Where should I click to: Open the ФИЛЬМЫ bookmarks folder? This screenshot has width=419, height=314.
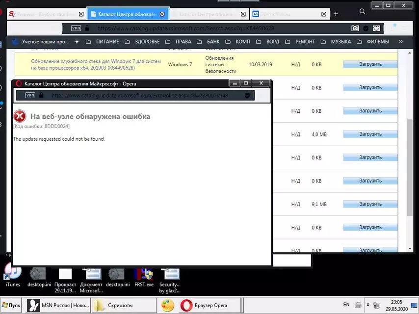373,42
